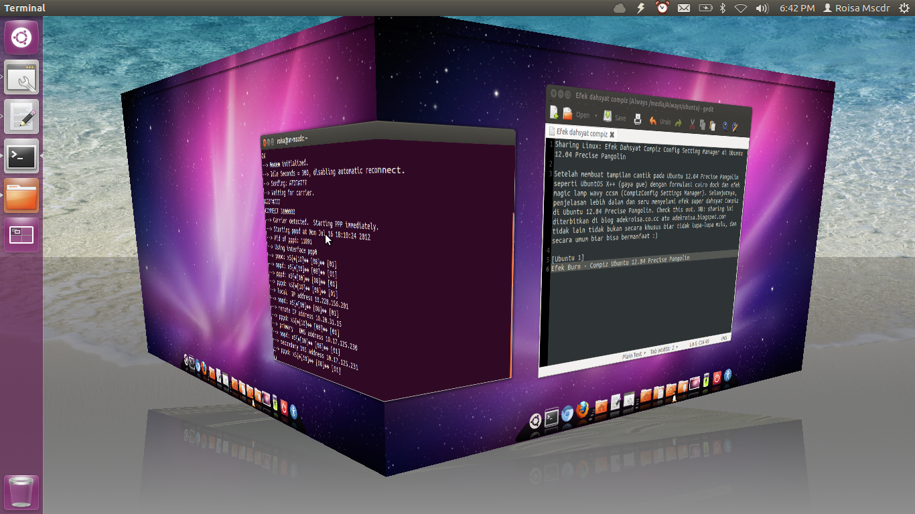The width and height of the screenshot is (915, 514).
Task: Click the Undo arrow in gedit toolbar
Action: click(653, 120)
